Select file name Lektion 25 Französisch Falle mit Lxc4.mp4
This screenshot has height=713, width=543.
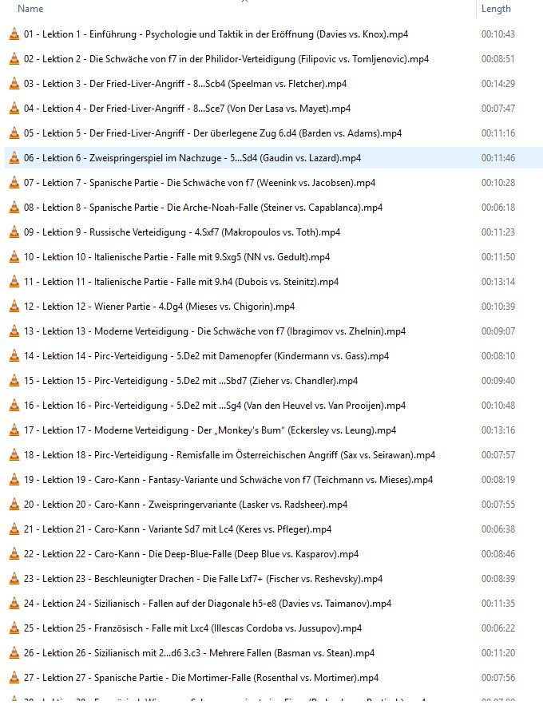192,628
